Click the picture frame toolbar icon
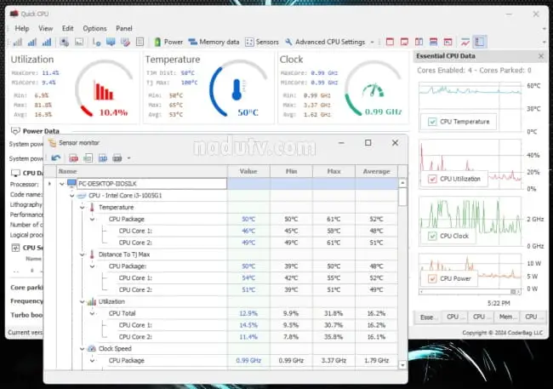The width and height of the screenshot is (553, 389). click(x=79, y=42)
